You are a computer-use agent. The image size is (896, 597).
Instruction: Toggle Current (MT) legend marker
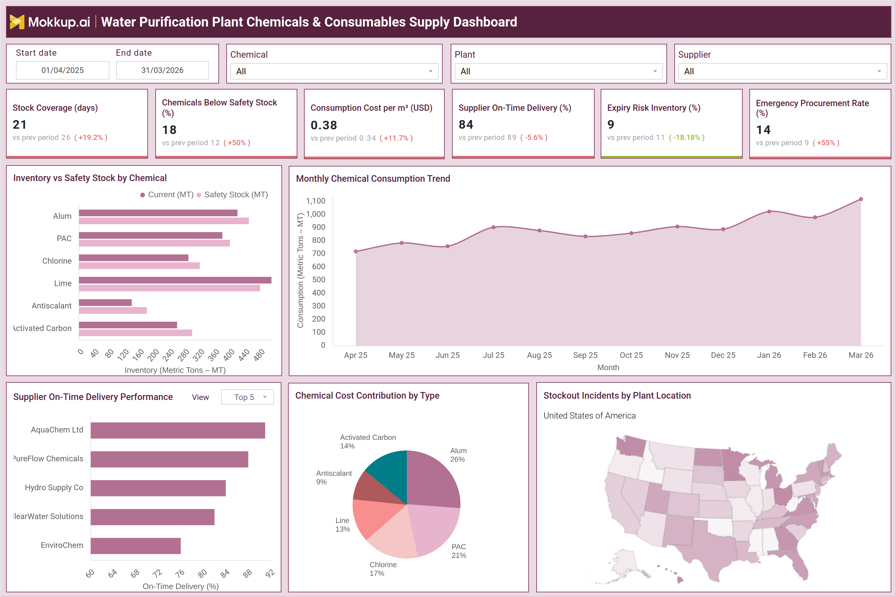tap(142, 195)
